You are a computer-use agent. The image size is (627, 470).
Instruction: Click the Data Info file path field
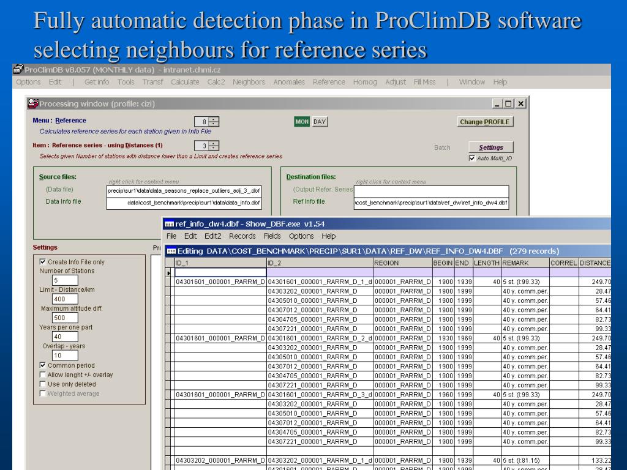[184, 203]
